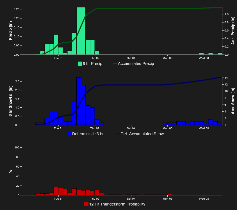Image resolution: width=237 pixels, height=210 pixels.
Task: Toggle the Deterministic 6 hr legend swatch
Action: 69,134
